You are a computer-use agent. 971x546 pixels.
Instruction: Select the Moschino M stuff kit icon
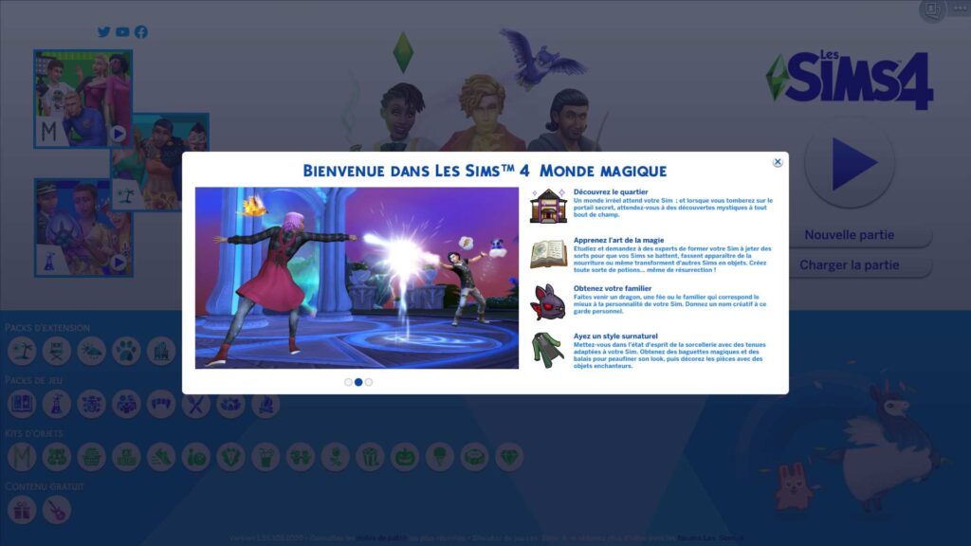tap(22, 457)
